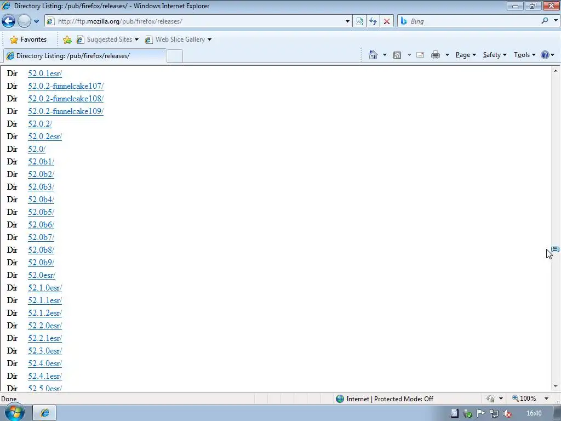Stop loading with the red X icon
This screenshot has width=561, height=421.
click(387, 21)
